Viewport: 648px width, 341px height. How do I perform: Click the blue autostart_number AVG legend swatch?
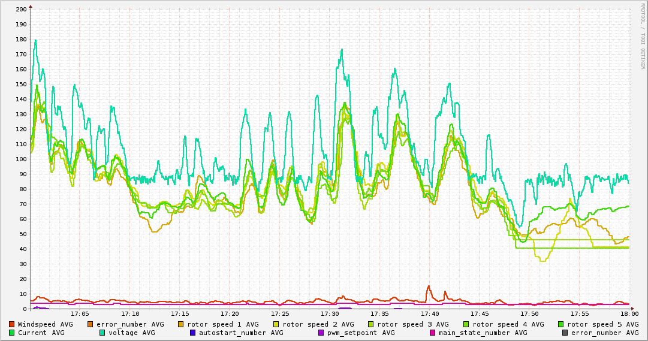click(193, 333)
